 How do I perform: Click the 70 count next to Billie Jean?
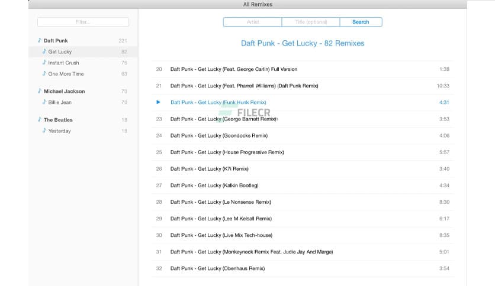pyautogui.click(x=124, y=102)
